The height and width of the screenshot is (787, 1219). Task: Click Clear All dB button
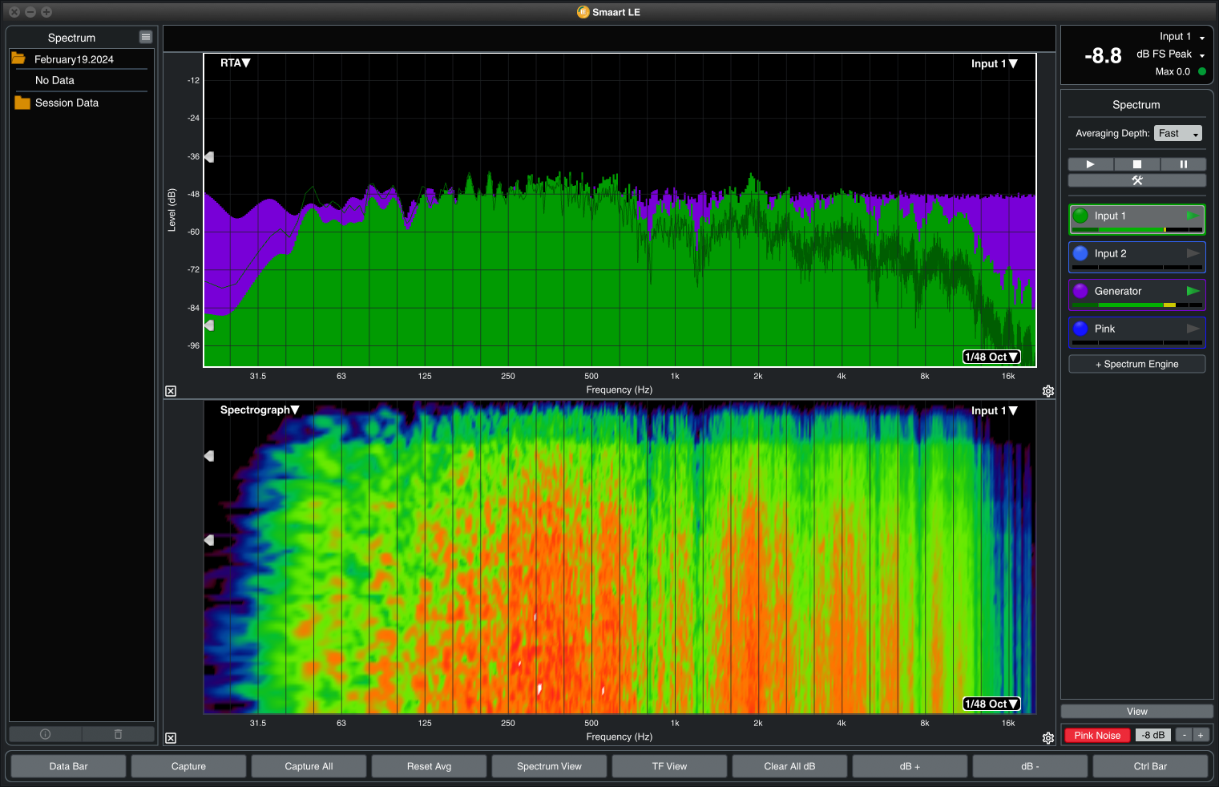point(789,766)
